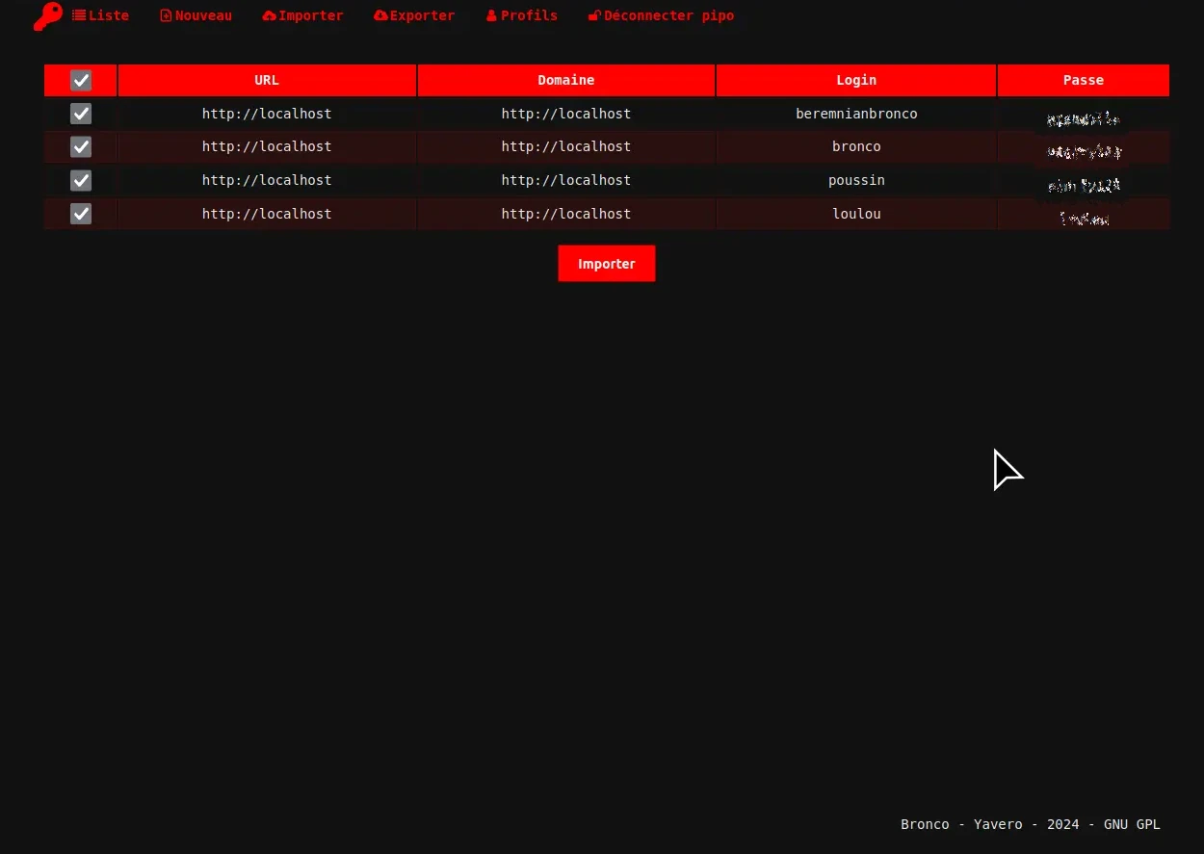Click footer text Bronco - Yavero - 2024
The image size is (1204, 854).
(x=990, y=824)
